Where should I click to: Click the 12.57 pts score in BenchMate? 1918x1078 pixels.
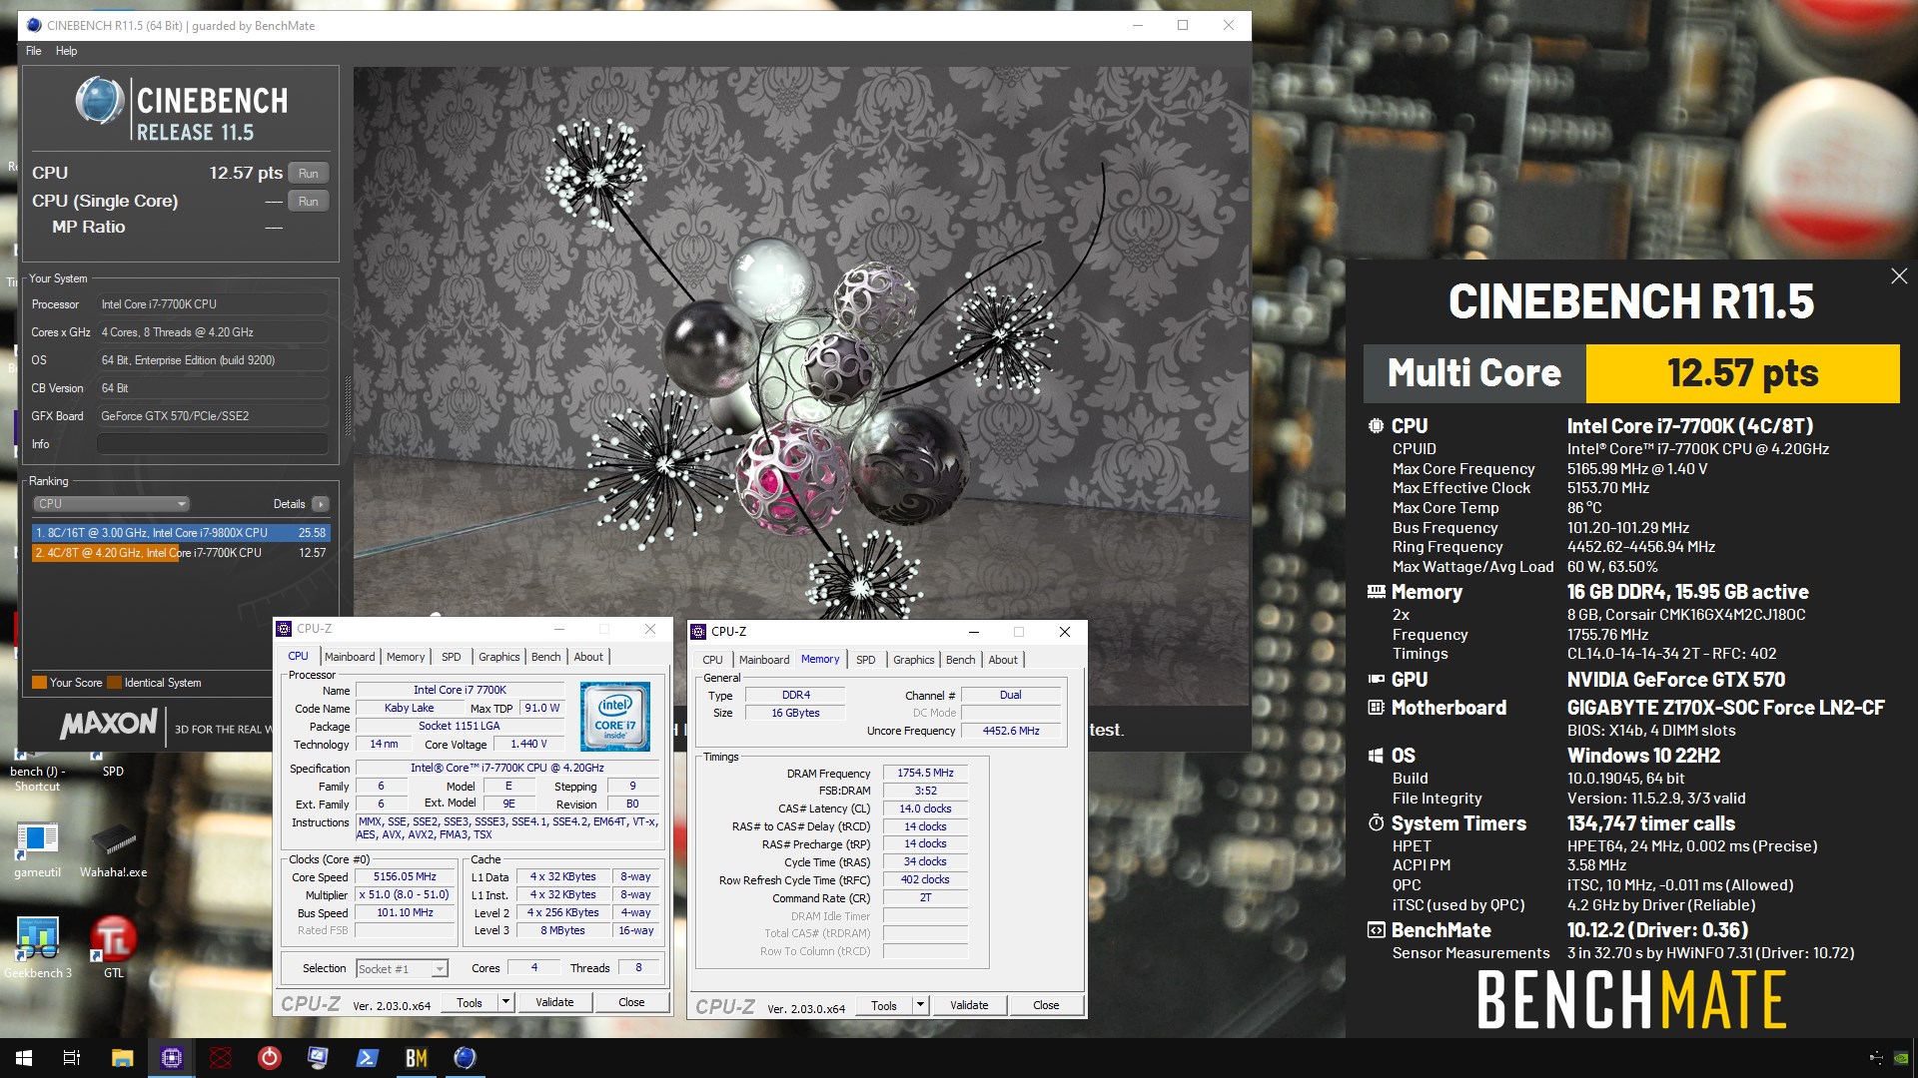(x=1742, y=373)
